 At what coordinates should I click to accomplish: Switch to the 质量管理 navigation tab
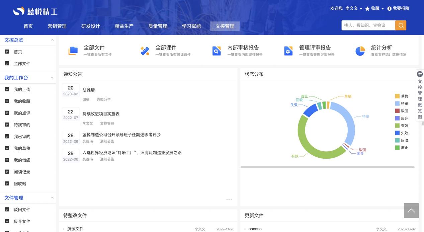[x=158, y=26]
